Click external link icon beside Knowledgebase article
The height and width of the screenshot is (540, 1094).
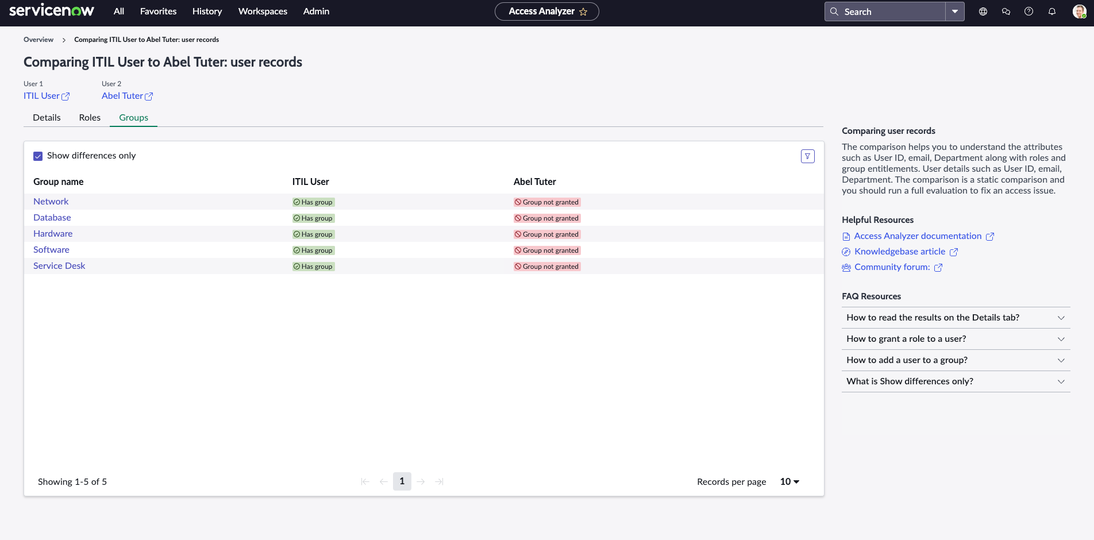pyautogui.click(x=954, y=252)
